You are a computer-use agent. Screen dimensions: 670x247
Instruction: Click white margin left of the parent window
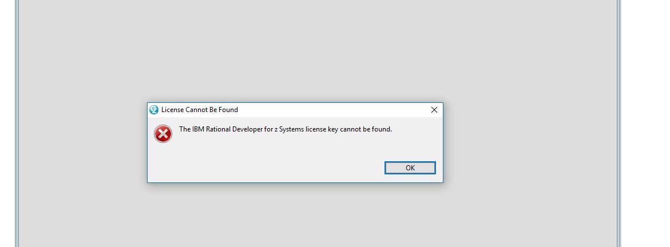coord(7,124)
